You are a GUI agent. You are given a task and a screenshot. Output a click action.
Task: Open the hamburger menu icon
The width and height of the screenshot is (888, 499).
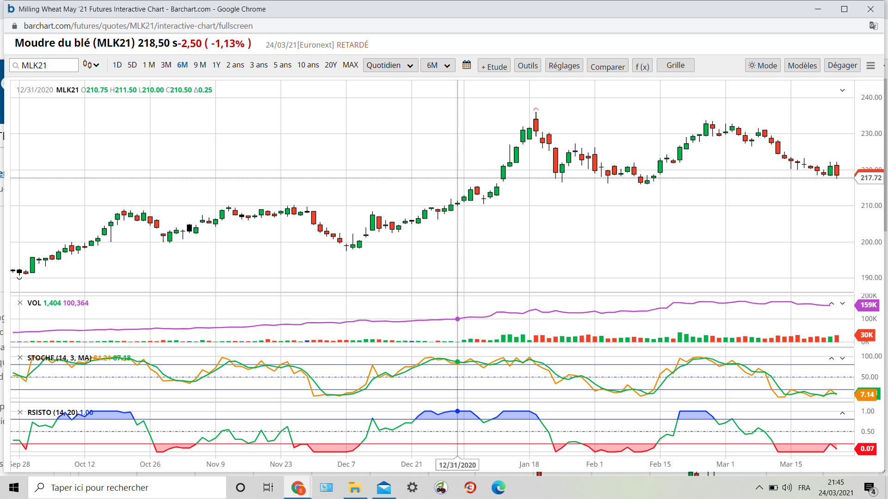[x=870, y=66]
